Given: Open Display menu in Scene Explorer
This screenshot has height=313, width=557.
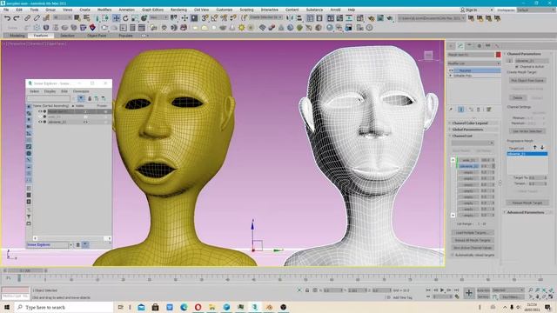Looking at the screenshot, I should [50, 91].
